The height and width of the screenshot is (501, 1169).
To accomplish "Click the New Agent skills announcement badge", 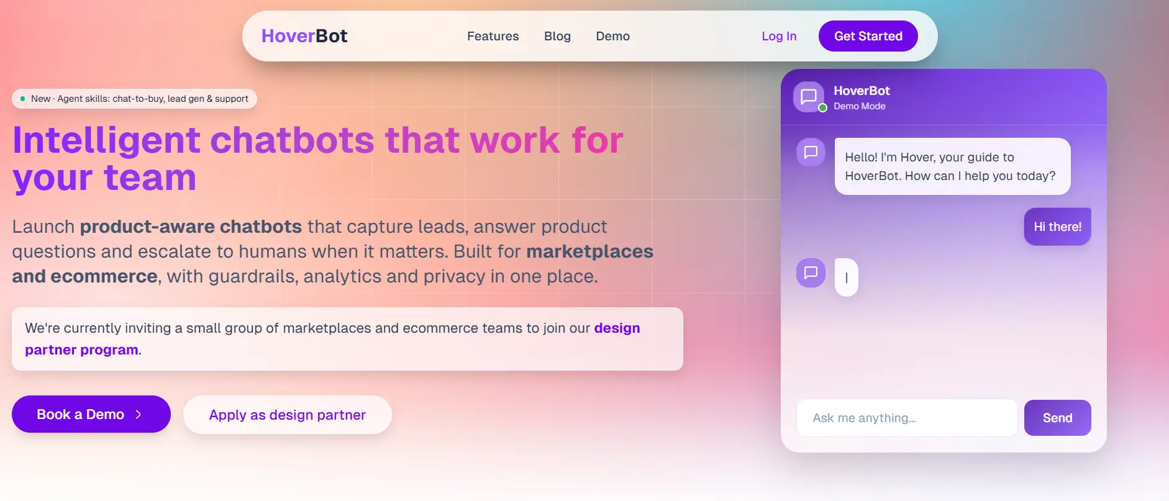I will tap(134, 99).
